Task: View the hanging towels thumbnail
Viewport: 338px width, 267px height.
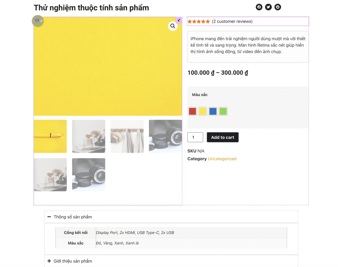Action: point(127,136)
